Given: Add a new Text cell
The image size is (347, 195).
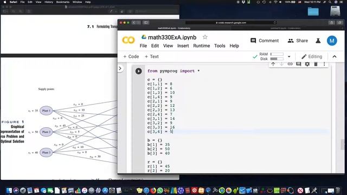Looking at the screenshot, I should [x=152, y=56].
